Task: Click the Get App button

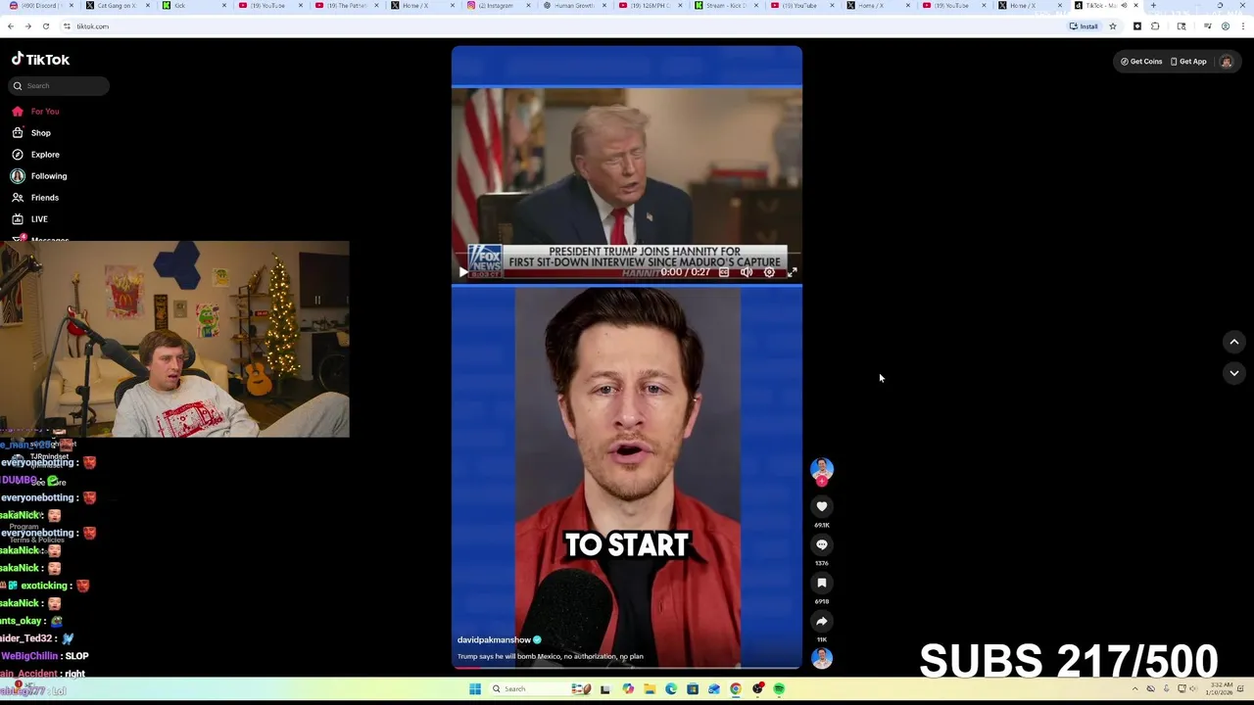Action: [x=1188, y=62]
